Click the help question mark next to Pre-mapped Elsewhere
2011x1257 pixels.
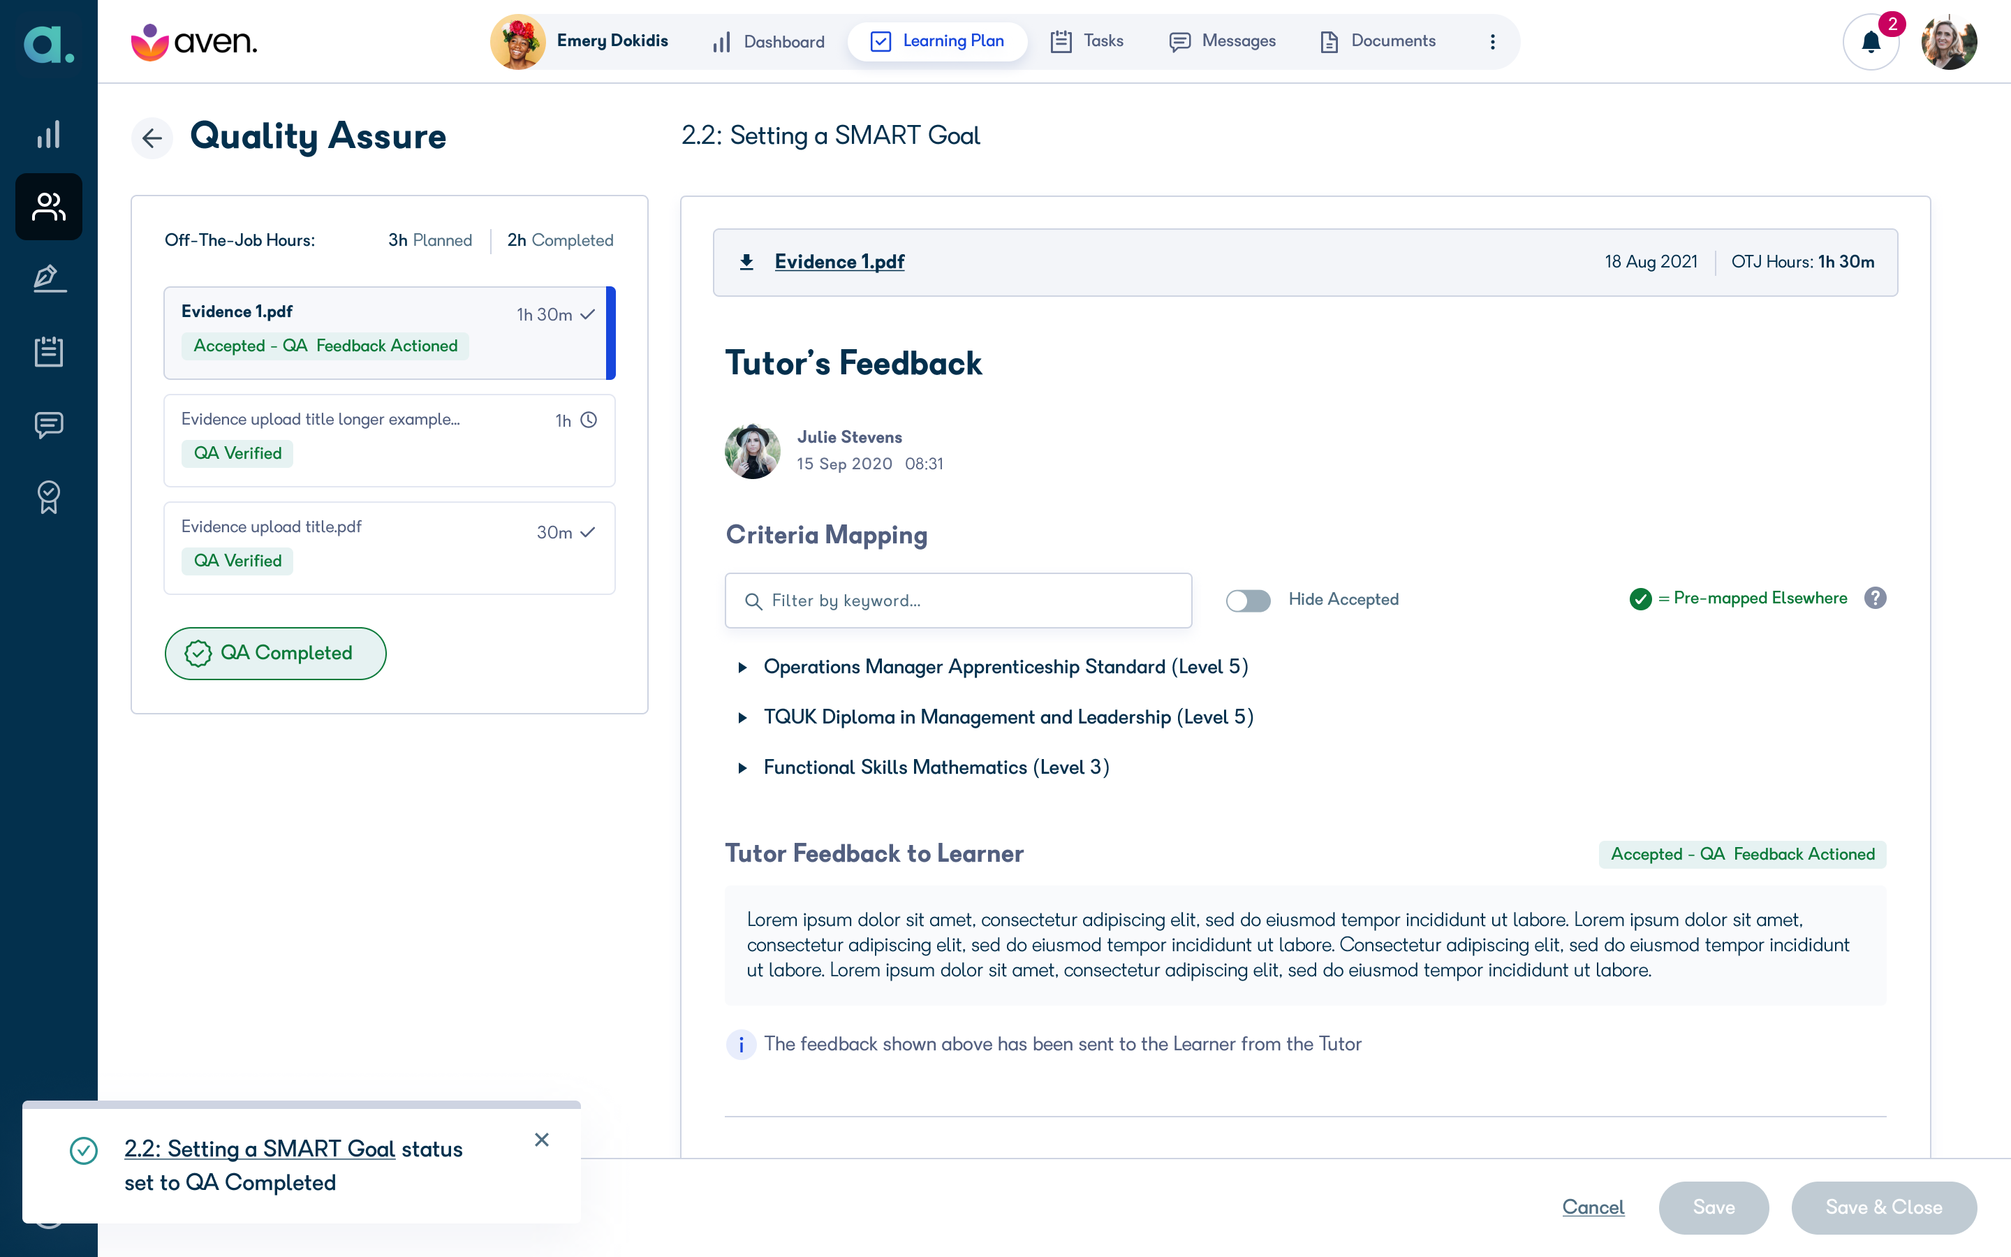pyautogui.click(x=1875, y=598)
